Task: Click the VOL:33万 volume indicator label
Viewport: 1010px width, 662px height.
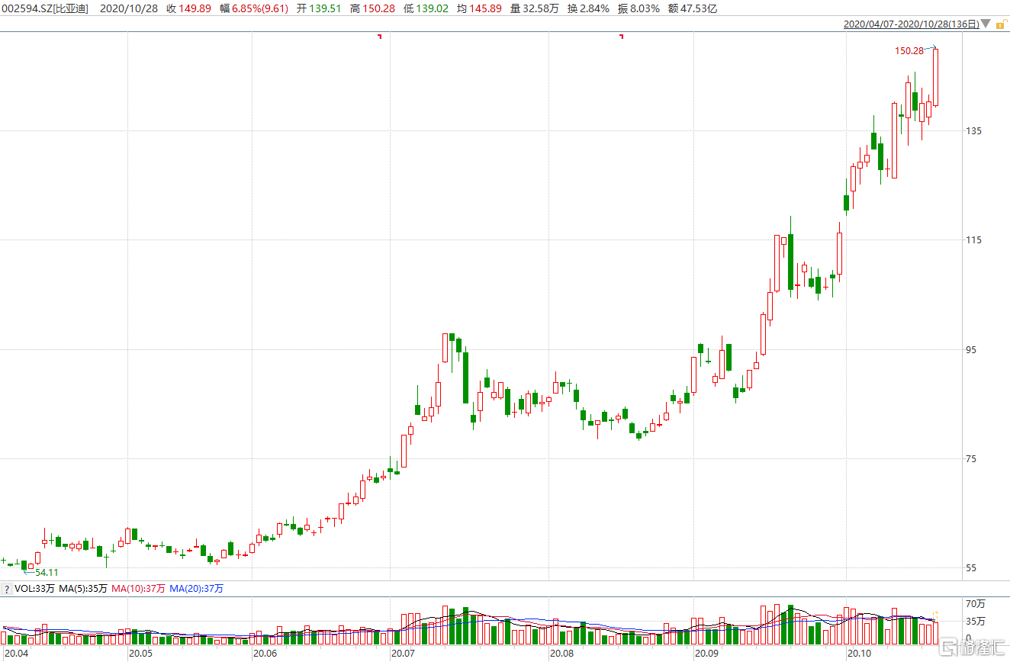Action: (x=35, y=589)
